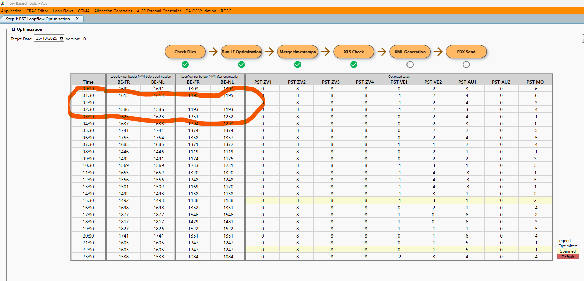Screen dimensions: 584x281
Task: Open the Target Date calendar picker icon
Action: pyautogui.click(x=62, y=38)
